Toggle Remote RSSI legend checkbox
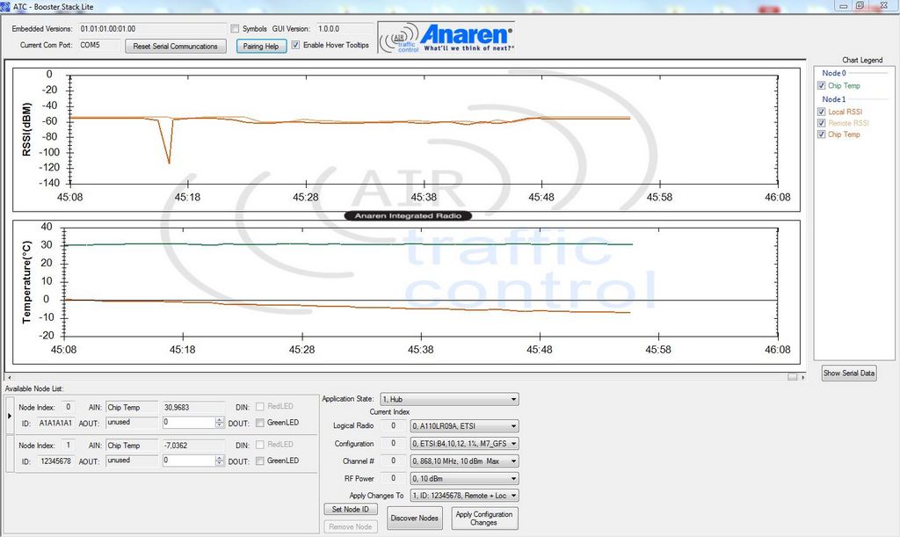 pos(821,123)
